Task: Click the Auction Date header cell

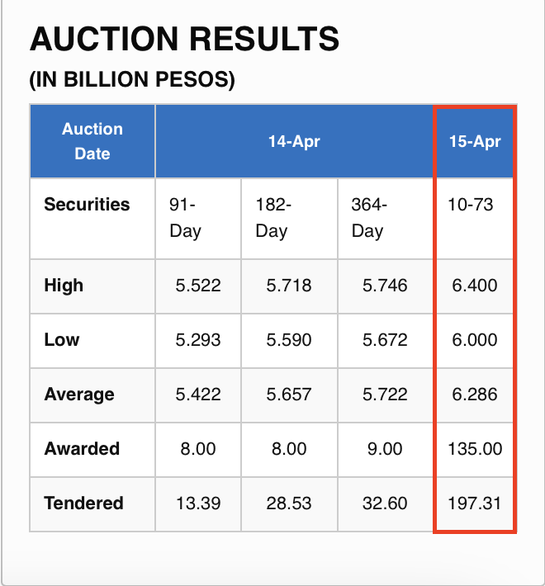Action: pyautogui.click(x=92, y=141)
